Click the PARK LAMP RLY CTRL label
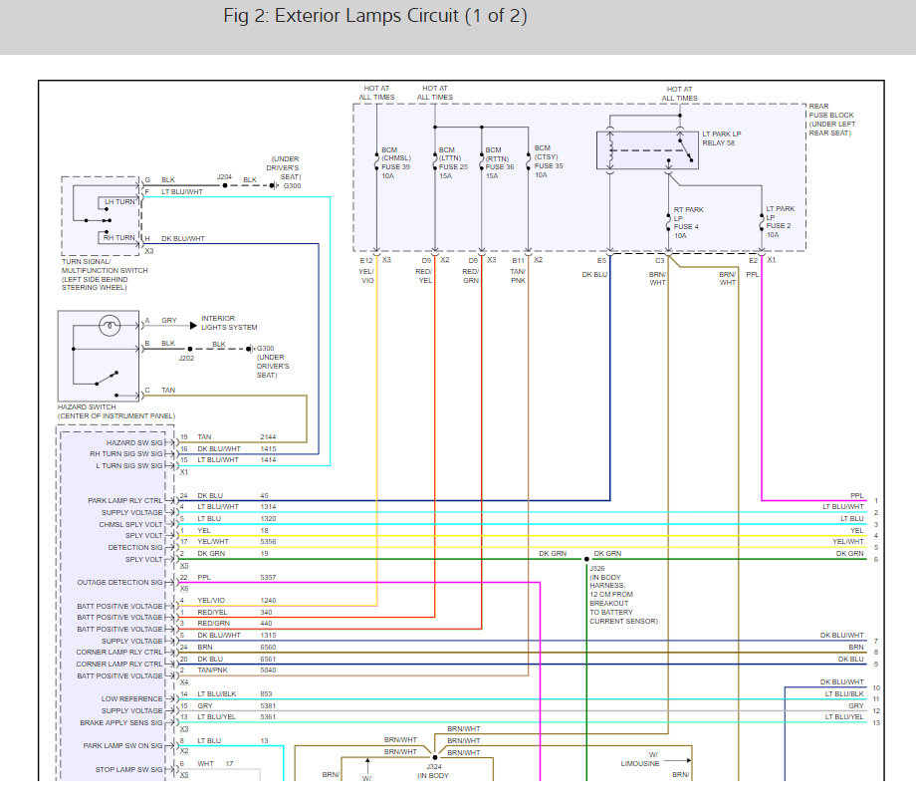The image size is (916, 805). pyautogui.click(x=125, y=501)
